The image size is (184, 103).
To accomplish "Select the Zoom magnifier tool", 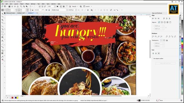I will point(3,23).
